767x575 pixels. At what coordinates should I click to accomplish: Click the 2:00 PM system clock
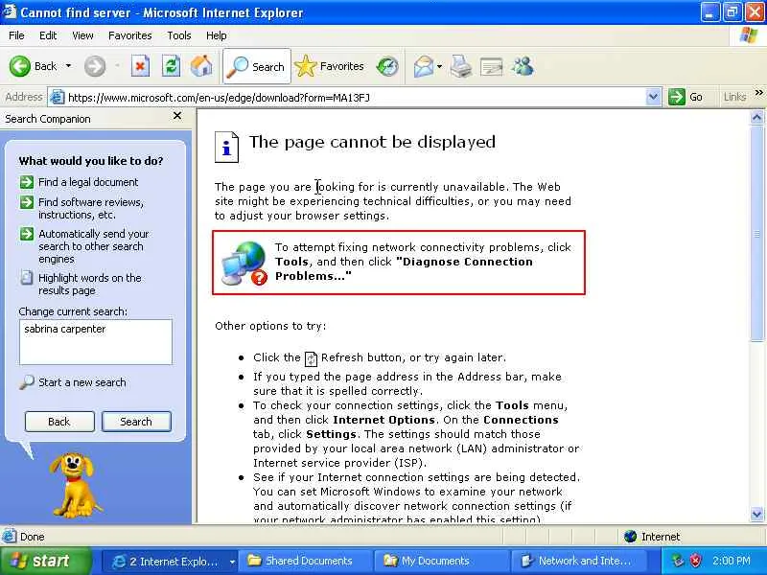pos(732,561)
